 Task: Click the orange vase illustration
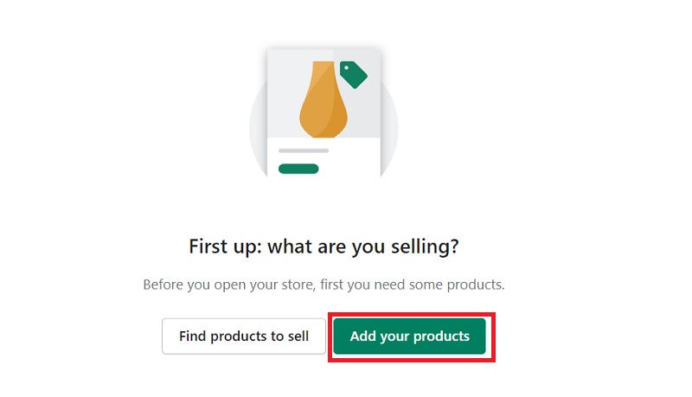click(324, 99)
